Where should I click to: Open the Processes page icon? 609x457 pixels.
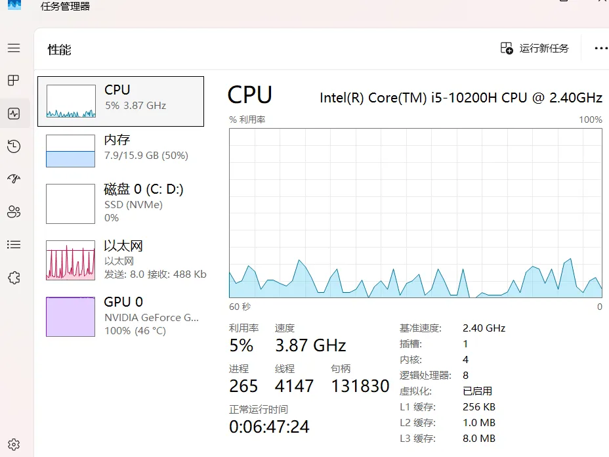click(x=14, y=81)
